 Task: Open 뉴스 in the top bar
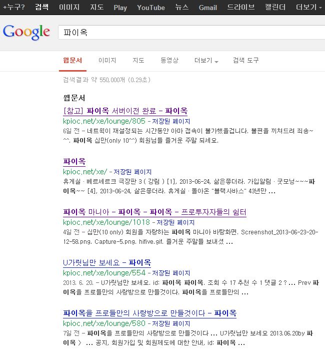(181, 8)
